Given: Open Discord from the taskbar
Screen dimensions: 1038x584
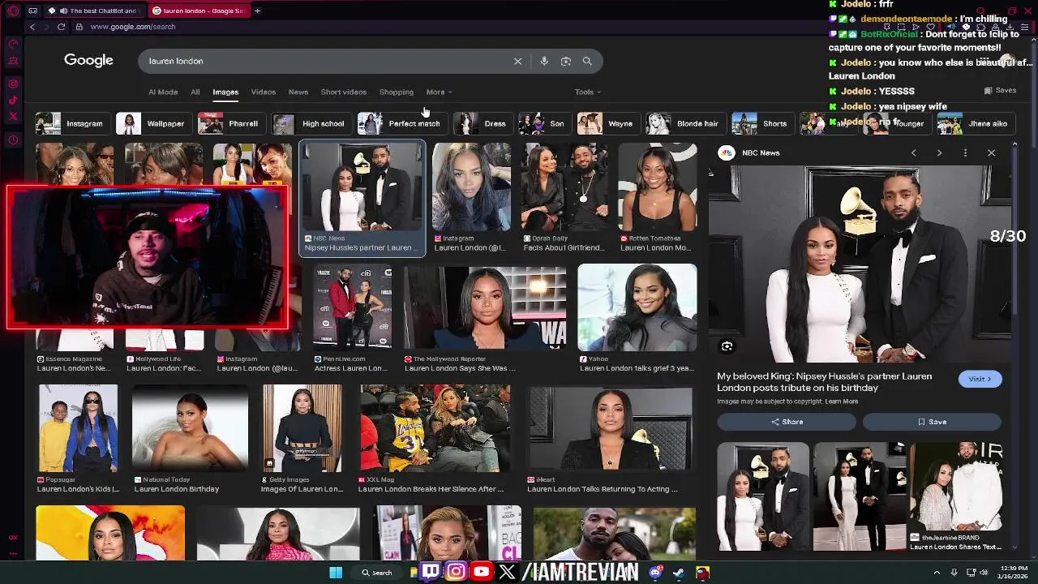Looking at the screenshot, I should click(x=655, y=573).
